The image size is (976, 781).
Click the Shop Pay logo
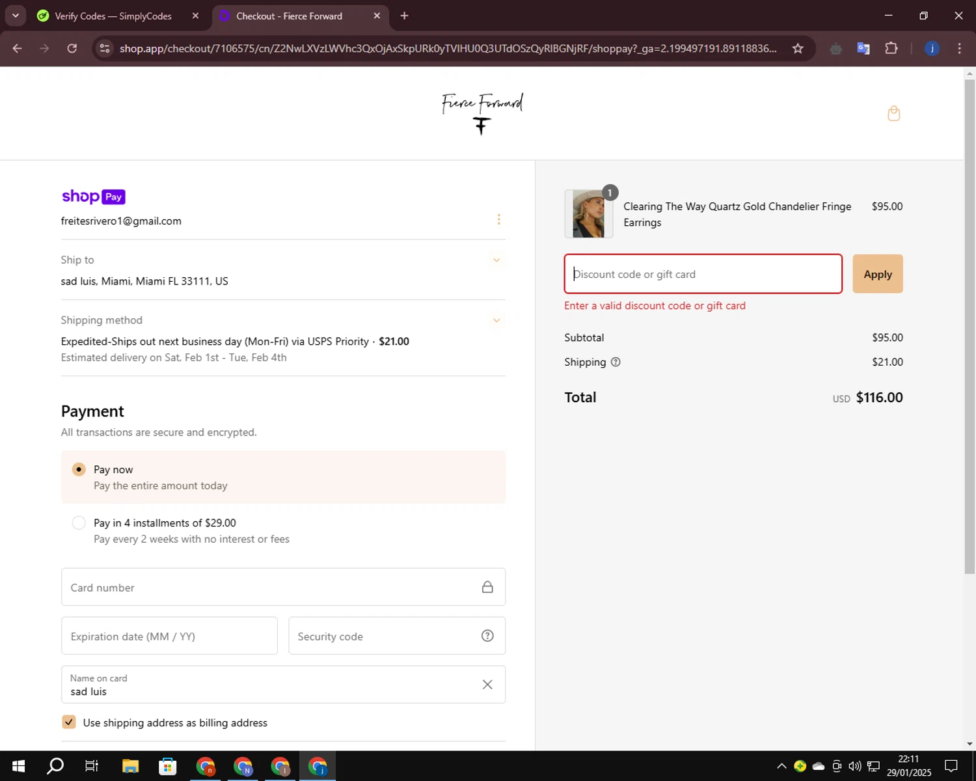(x=93, y=197)
